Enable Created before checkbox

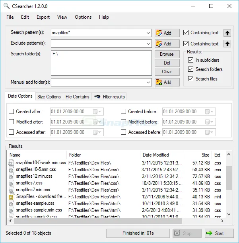123,111
